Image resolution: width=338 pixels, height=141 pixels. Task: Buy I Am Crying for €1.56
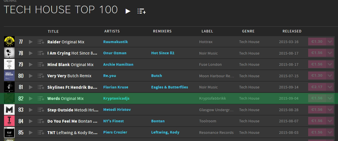coord(317,53)
